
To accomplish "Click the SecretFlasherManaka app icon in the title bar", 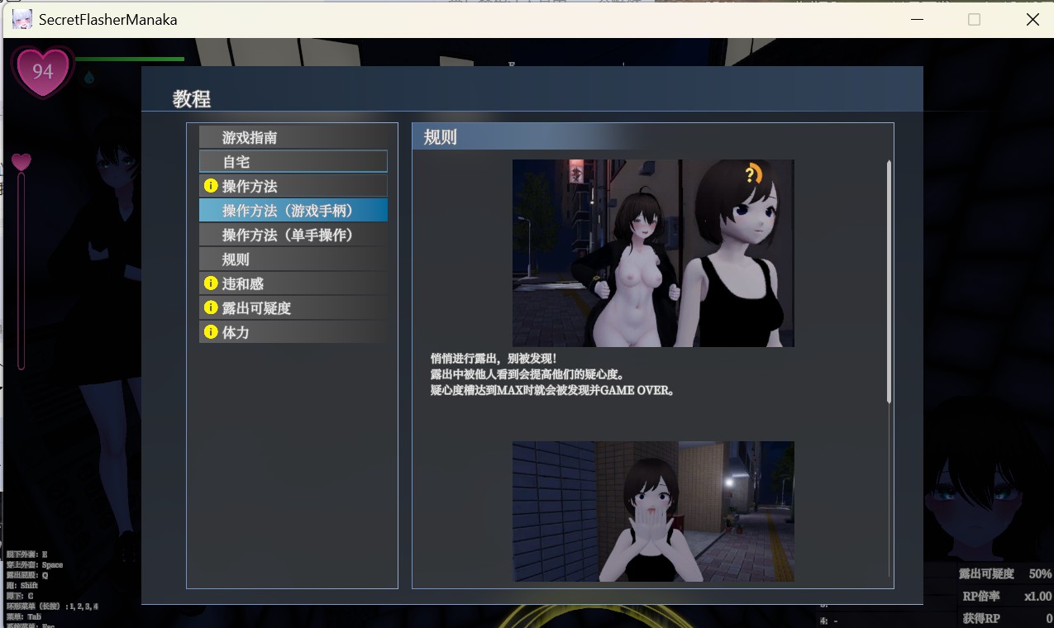I will [x=22, y=19].
